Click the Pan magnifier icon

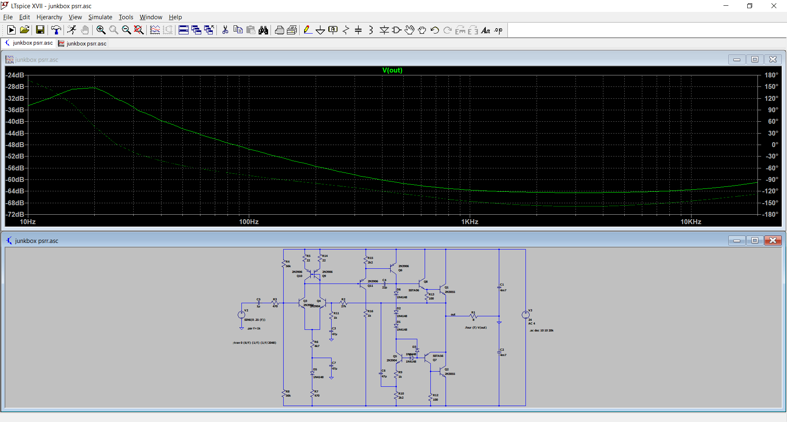pos(114,30)
